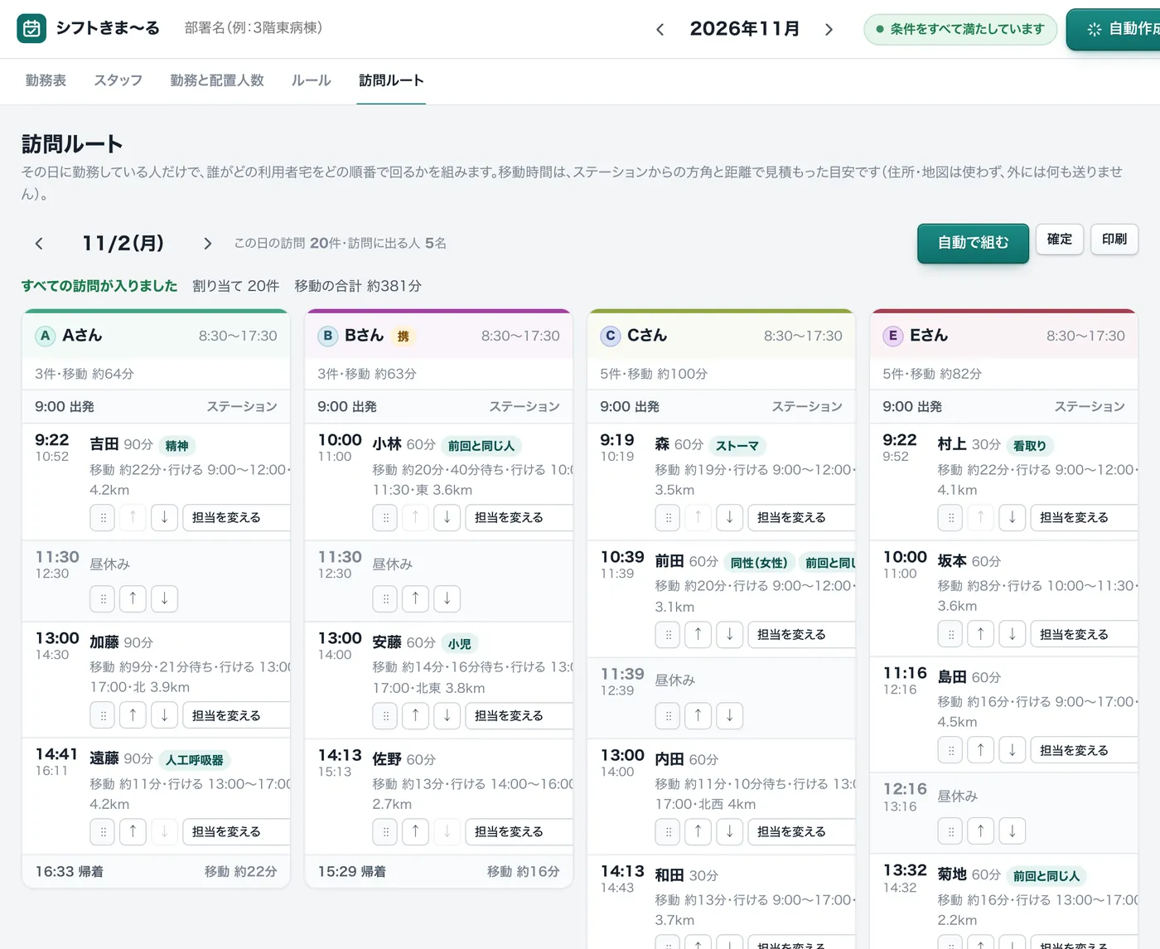Click the 小児 tag on 安藤
1160x949 pixels.
pyautogui.click(x=460, y=644)
